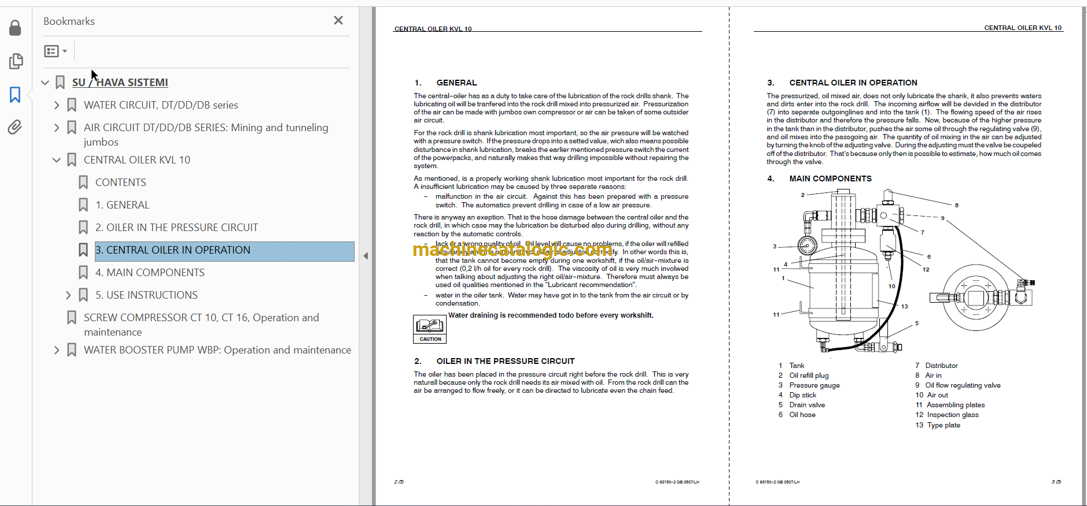Open SCREW COMPRESSOR CT 10, CT 16 bookmark
This screenshot has height=506, width=1087.
201,325
